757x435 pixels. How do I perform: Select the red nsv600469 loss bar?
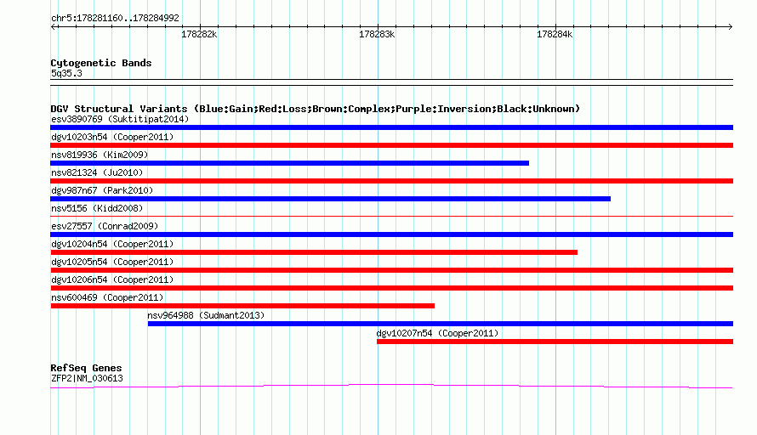click(x=242, y=306)
